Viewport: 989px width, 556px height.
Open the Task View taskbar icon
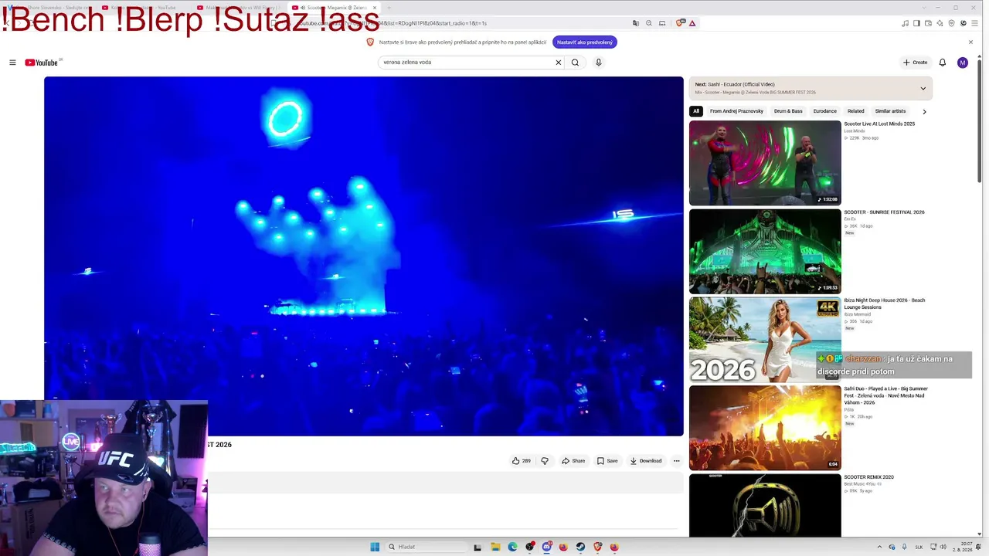(478, 547)
